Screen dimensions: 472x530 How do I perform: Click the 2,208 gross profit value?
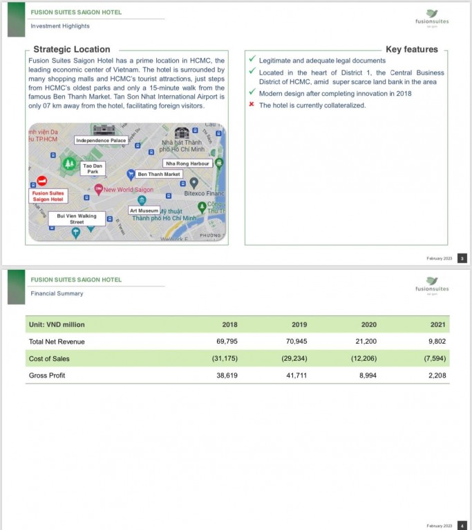pyautogui.click(x=437, y=375)
